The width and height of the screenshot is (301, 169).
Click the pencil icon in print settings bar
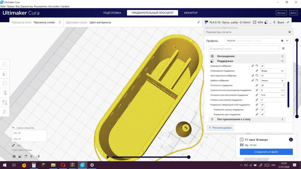(288, 22)
